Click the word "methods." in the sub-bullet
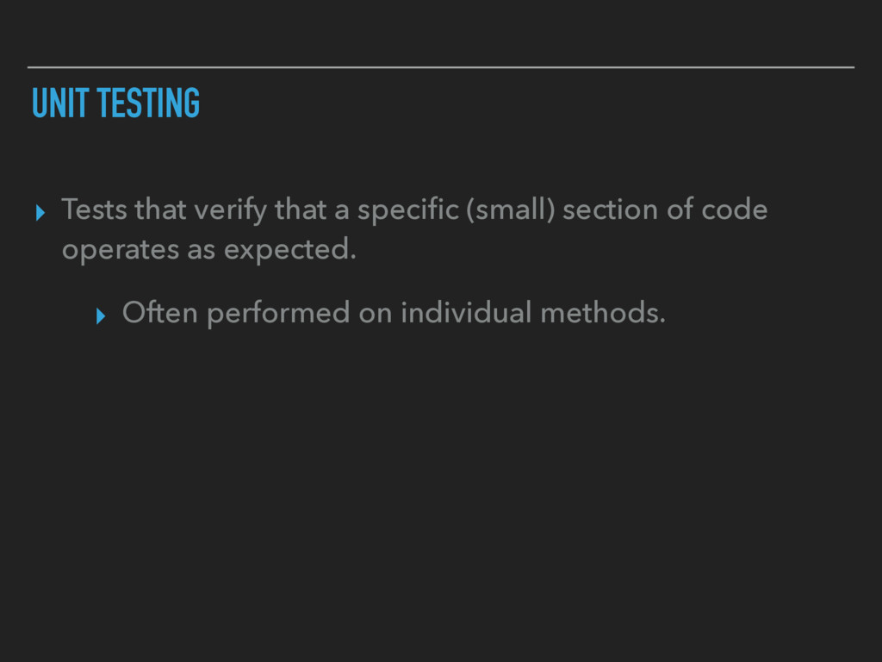The image size is (882, 662). tap(603, 312)
